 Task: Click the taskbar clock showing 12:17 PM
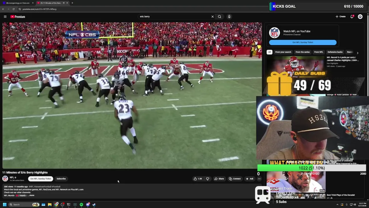tap(362, 205)
